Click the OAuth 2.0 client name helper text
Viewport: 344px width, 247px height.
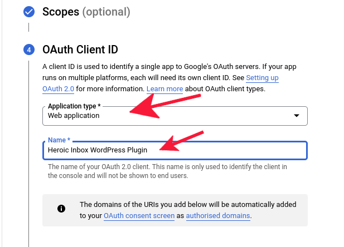(x=167, y=171)
